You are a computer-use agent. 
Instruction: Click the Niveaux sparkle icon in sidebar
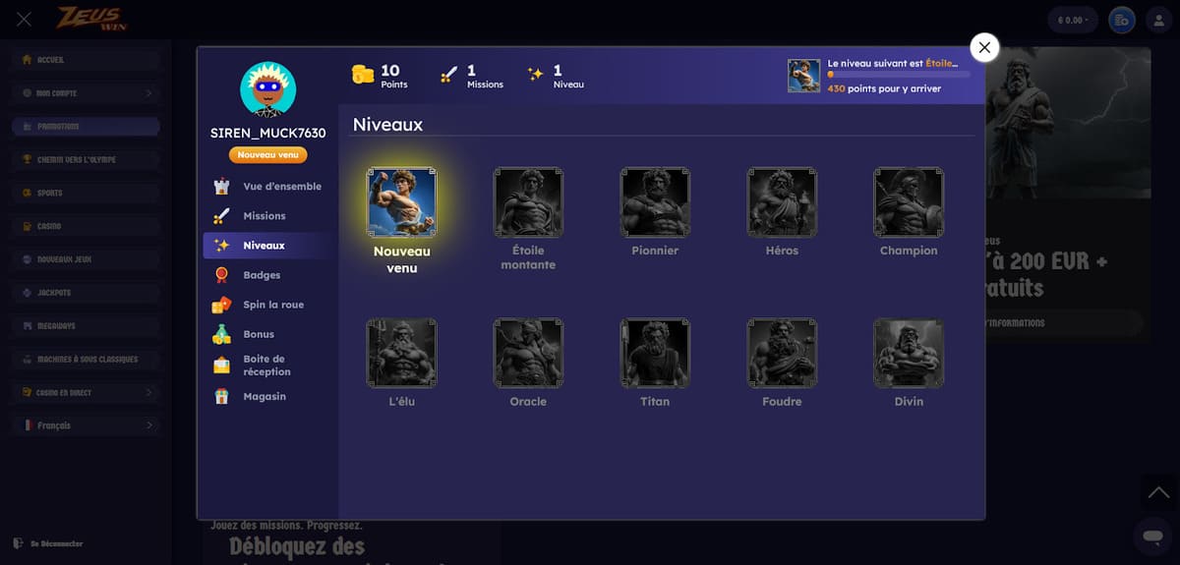coord(221,246)
